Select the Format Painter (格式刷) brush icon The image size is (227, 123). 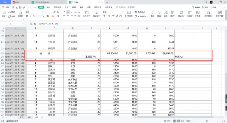20,12
